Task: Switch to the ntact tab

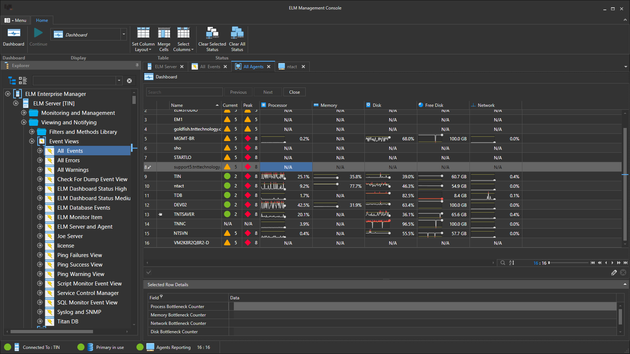Action: tap(292, 67)
